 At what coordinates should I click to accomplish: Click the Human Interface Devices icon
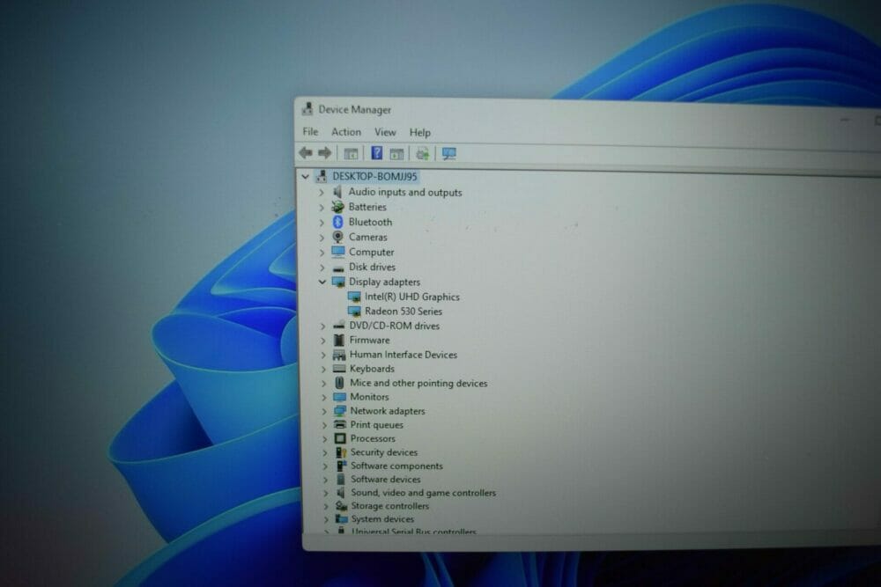[339, 355]
